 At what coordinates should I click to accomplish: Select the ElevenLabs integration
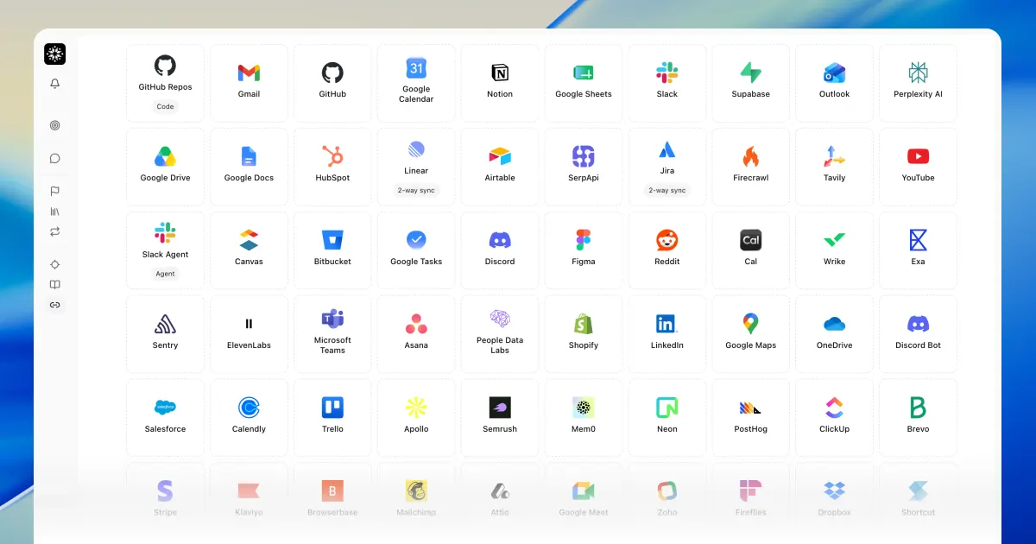[x=249, y=334]
